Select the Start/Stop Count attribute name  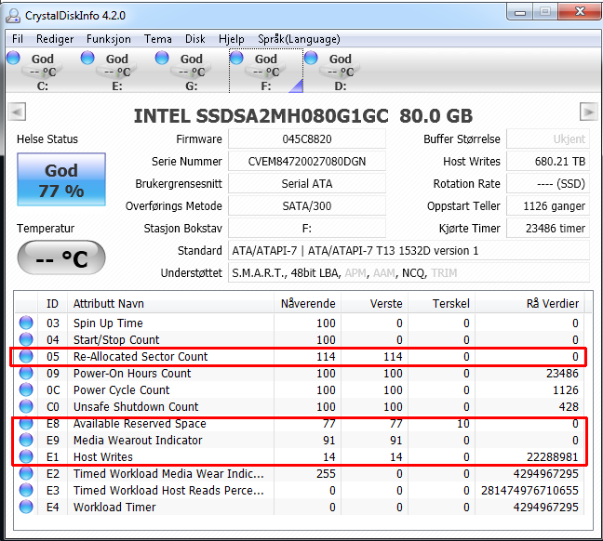click(116, 340)
